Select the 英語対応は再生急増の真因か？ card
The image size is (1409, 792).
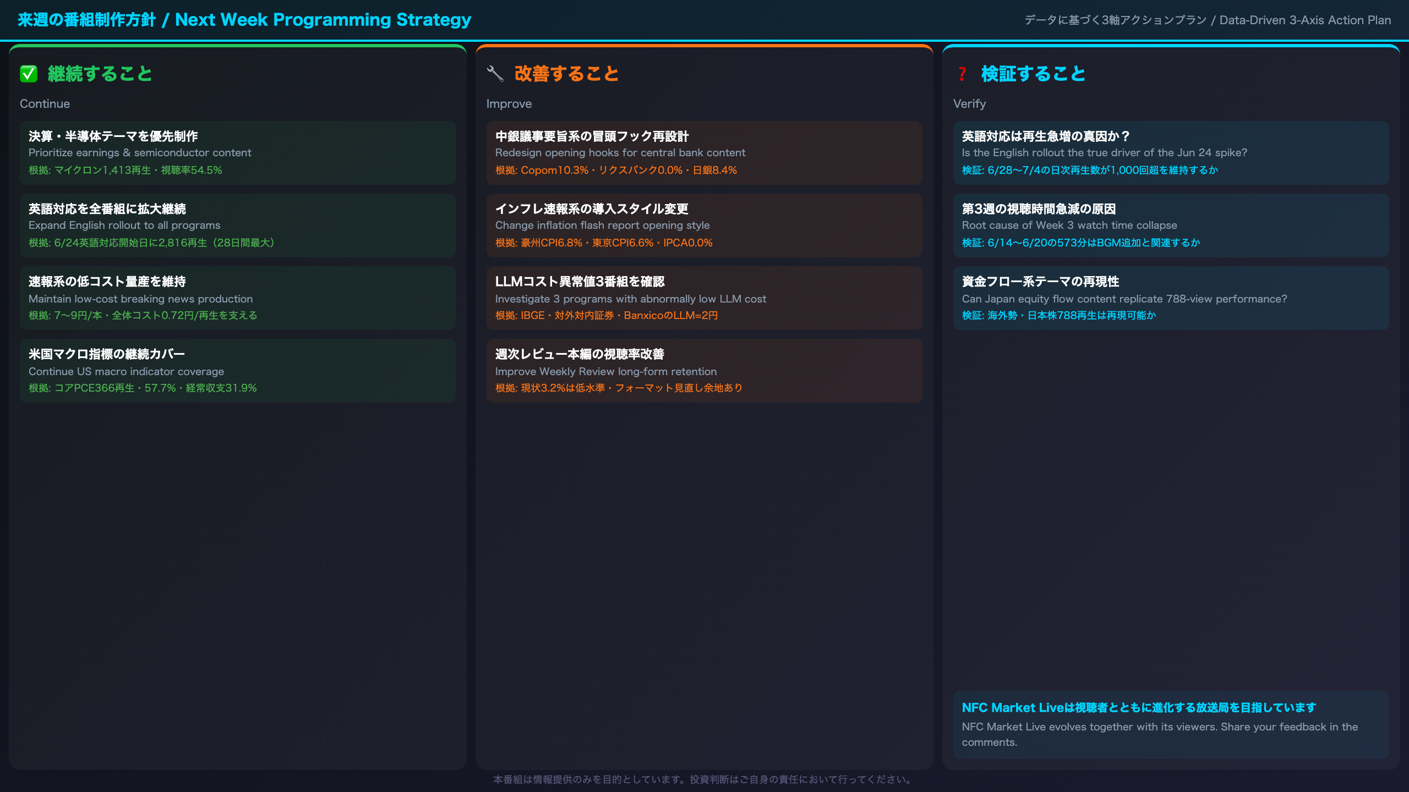click(x=1171, y=153)
